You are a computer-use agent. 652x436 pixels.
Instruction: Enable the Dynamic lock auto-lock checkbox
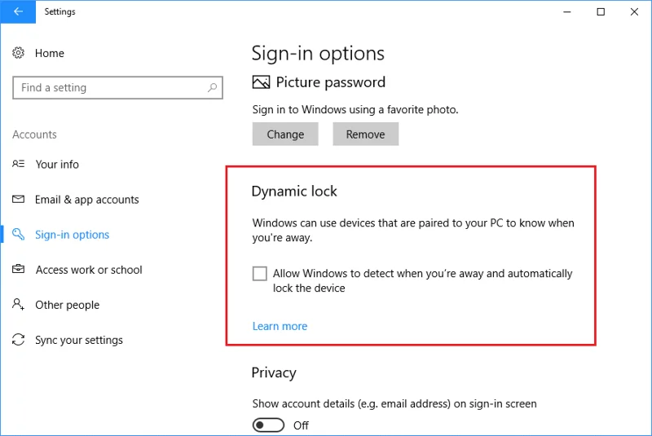click(259, 274)
